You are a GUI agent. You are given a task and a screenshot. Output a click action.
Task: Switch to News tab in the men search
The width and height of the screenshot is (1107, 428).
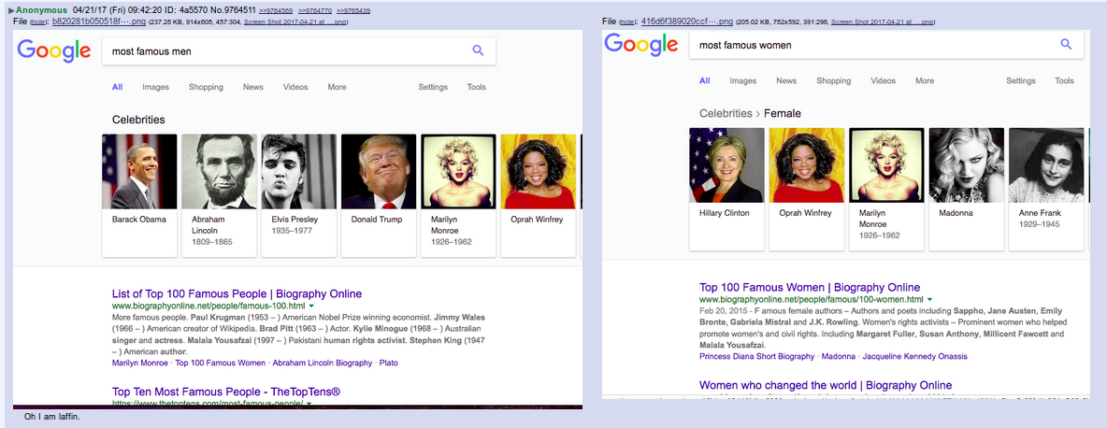tap(252, 88)
